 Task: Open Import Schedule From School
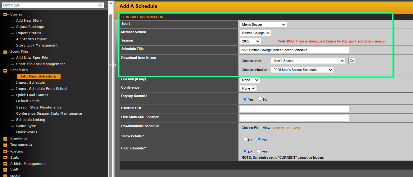[42, 89]
